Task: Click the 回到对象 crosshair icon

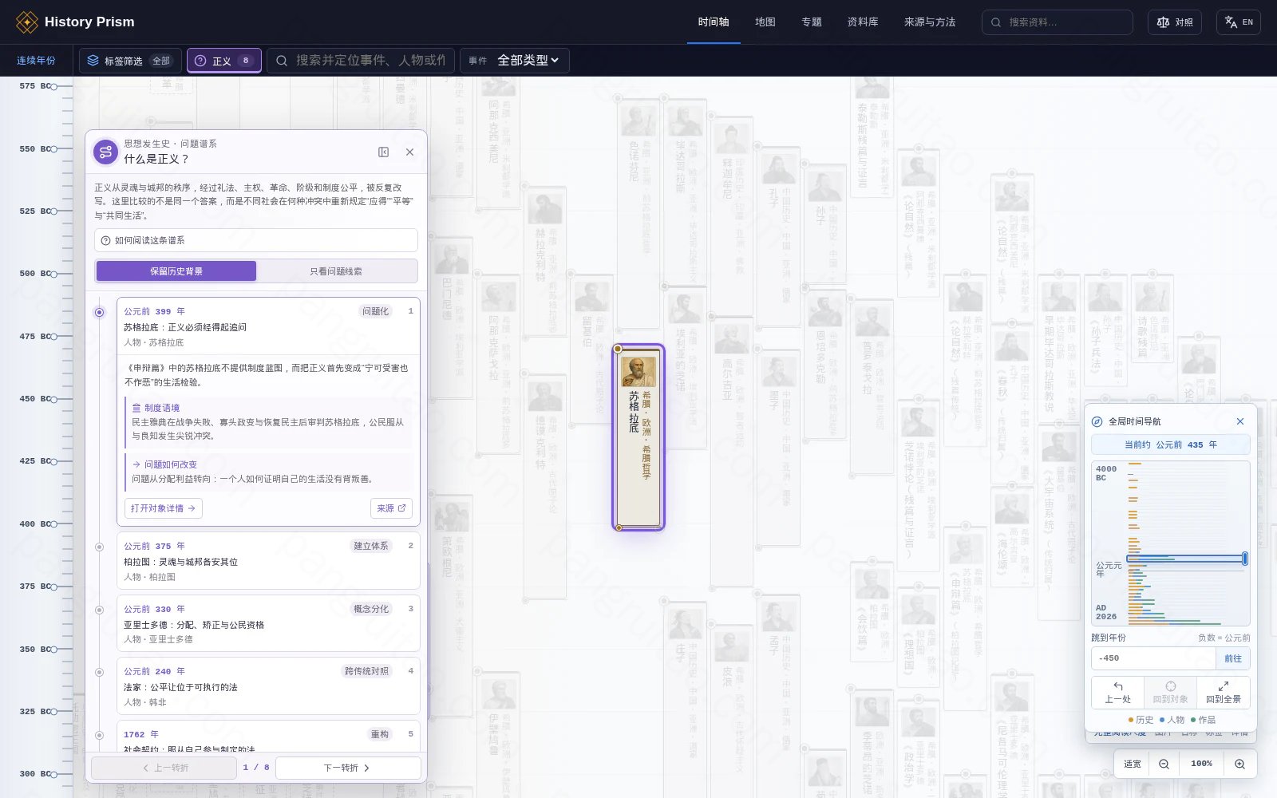Action: [1170, 685]
